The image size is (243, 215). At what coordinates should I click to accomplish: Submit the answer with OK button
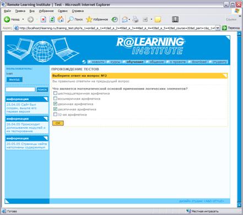[58, 123]
